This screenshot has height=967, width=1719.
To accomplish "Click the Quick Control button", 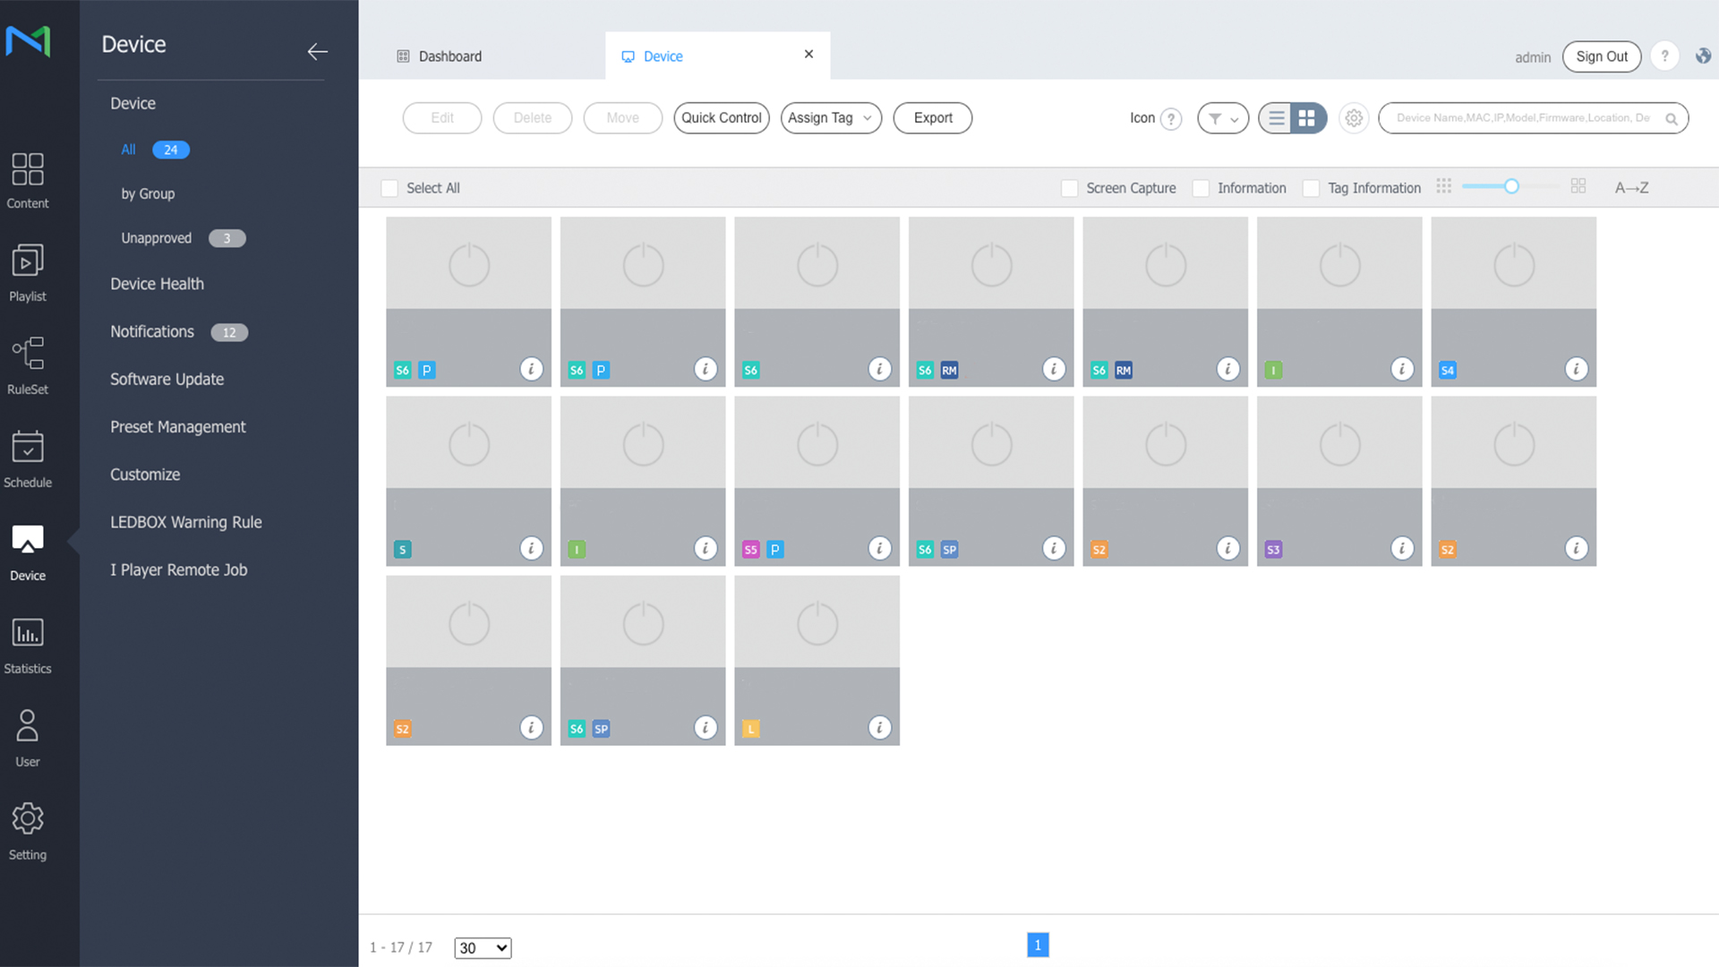I will click(x=721, y=118).
